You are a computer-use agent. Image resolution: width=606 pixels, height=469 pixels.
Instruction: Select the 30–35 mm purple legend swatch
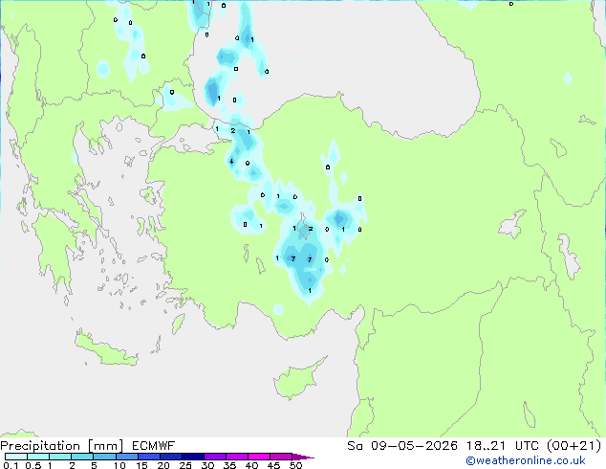click(214, 457)
